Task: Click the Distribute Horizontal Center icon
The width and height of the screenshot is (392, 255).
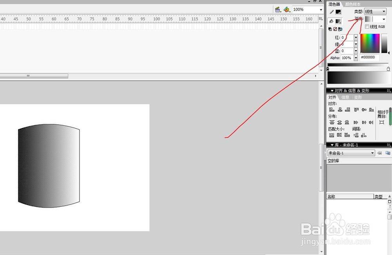Action: click(364, 122)
